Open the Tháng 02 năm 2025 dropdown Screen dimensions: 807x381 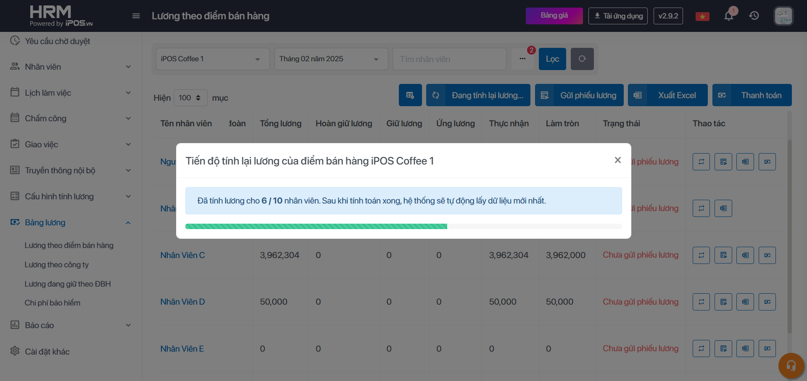click(x=331, y=59)
